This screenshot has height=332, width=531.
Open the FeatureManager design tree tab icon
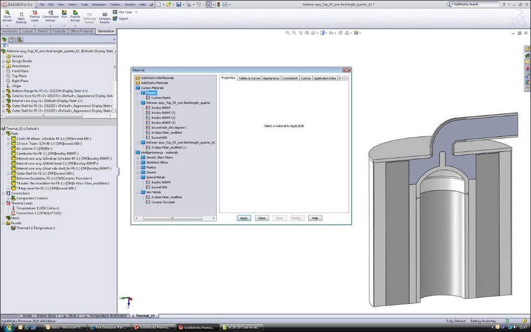click(4, 40)
